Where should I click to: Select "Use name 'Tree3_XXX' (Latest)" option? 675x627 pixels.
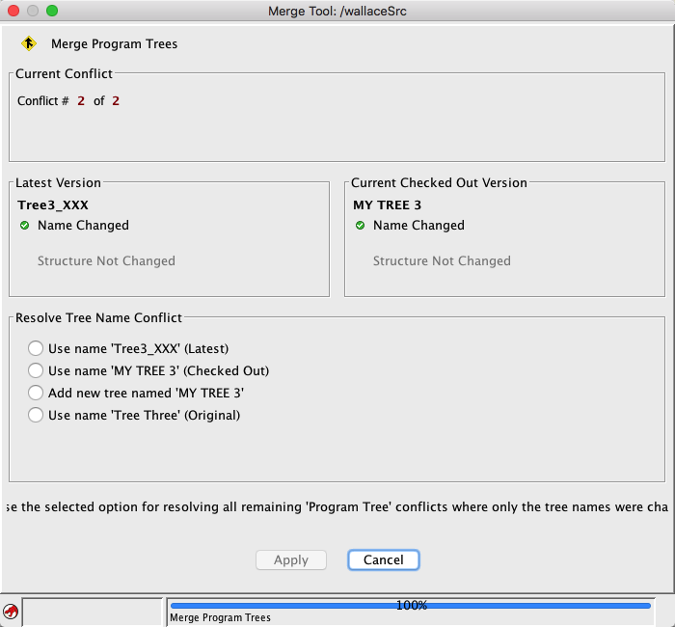coord(36,348)
